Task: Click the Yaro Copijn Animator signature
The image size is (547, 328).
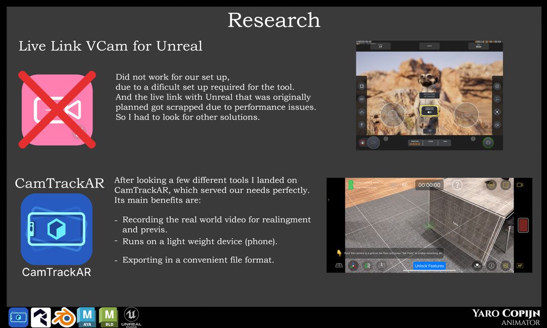Action: (x=506, y=317)
